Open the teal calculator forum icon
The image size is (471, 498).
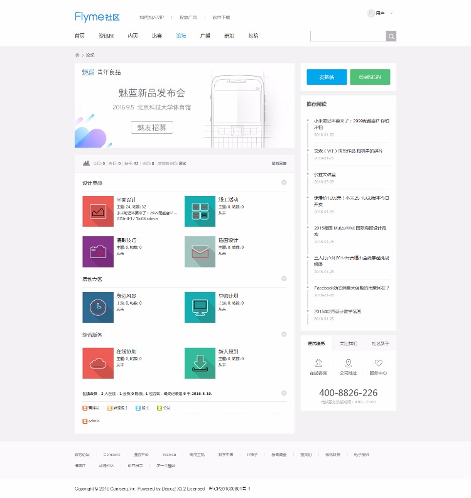[x=200, y=211]
